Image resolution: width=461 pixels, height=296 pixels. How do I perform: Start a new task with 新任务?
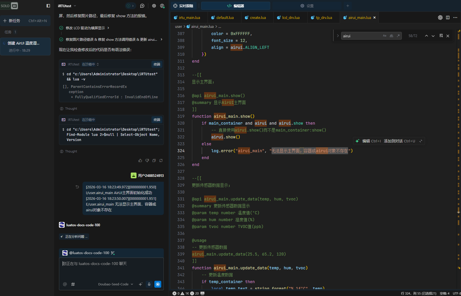(x=25, y=21)
